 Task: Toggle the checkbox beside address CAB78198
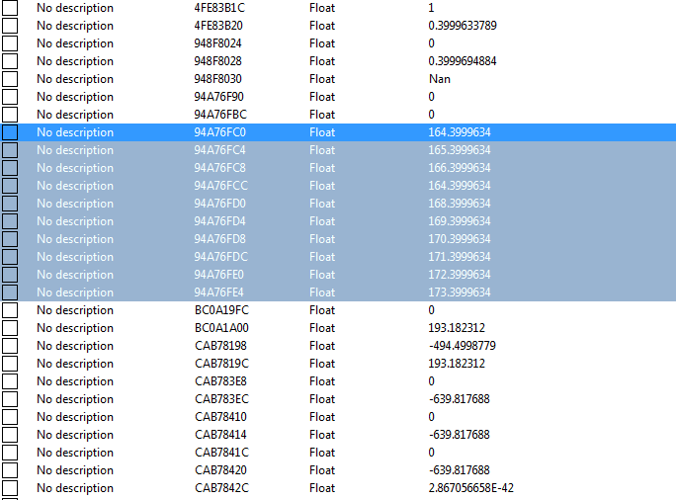10,346
